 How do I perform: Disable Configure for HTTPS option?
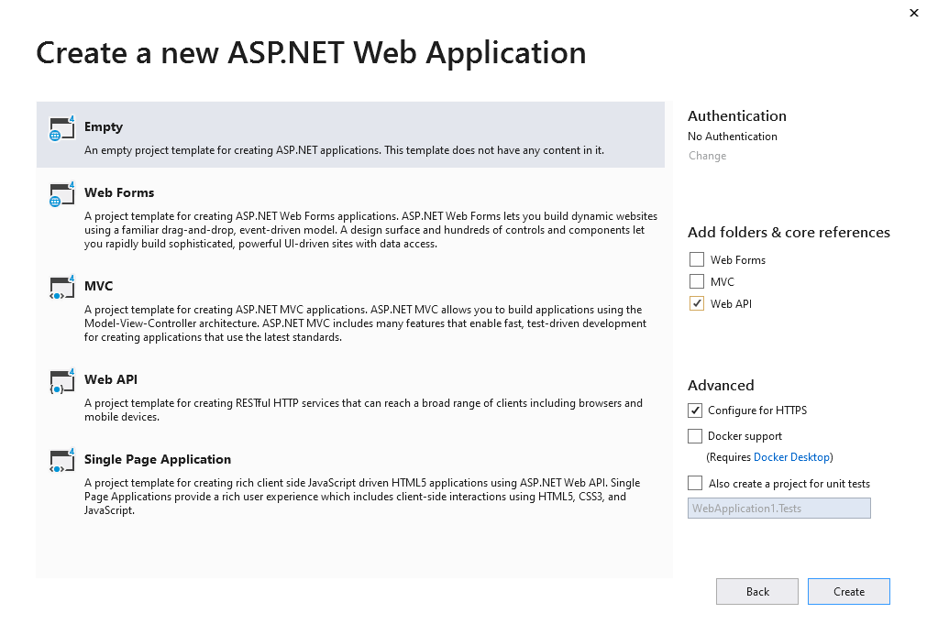695,411
